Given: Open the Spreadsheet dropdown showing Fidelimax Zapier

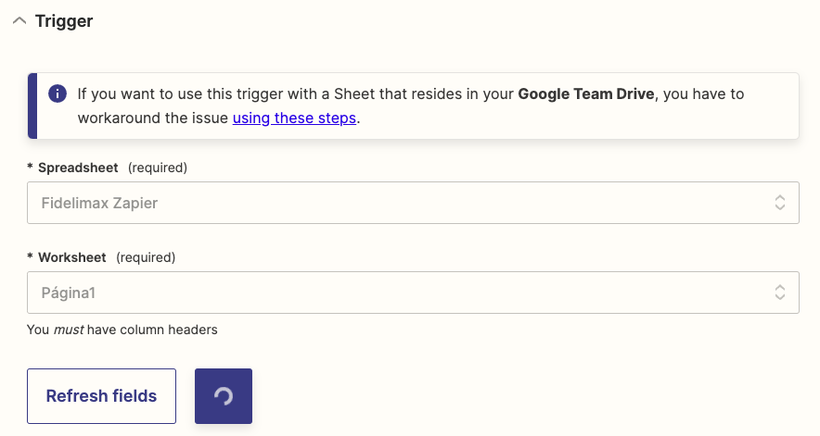Looking at the screenshot, I should tap(399, 203).
